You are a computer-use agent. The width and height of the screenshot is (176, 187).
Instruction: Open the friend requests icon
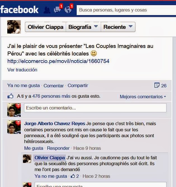pos(47,10)
